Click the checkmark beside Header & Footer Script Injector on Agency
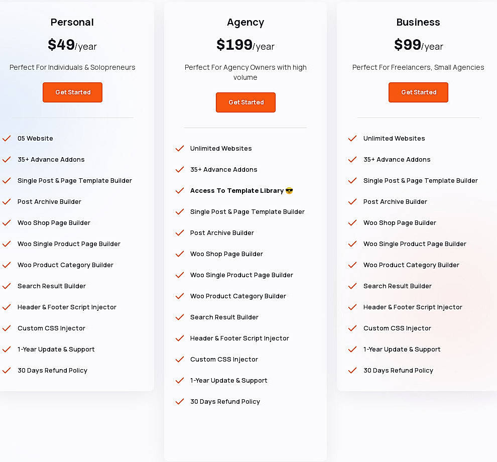Viewport: 497px width, 462px height. [180, 338]
